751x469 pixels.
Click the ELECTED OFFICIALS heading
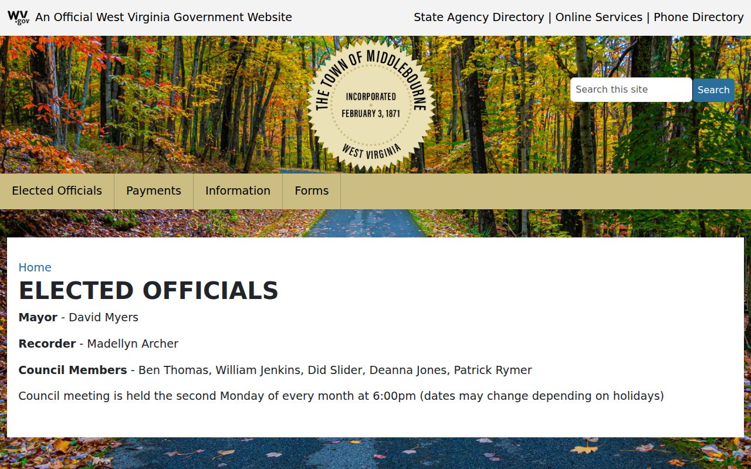[148, 291]
